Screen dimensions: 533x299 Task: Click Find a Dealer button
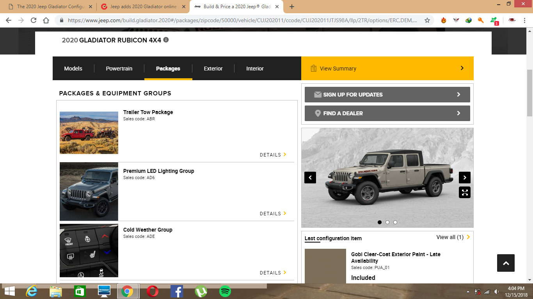pyautogui.click(x=387, y=113)
